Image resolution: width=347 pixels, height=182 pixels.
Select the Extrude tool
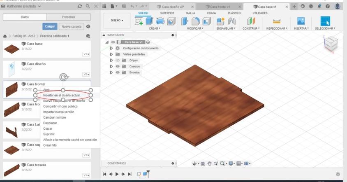coord(149,21)
